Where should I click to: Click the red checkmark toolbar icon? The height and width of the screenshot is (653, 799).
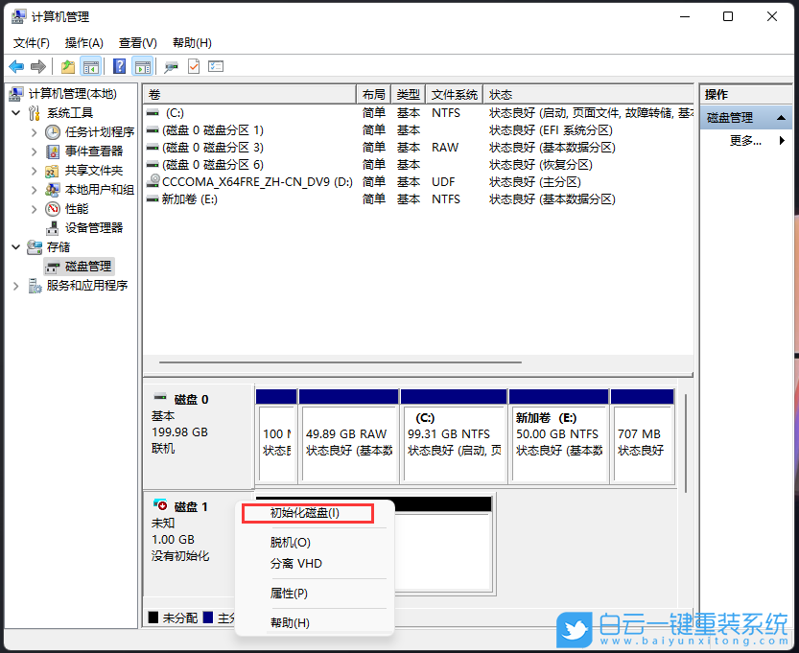click(x=195, y=66)
